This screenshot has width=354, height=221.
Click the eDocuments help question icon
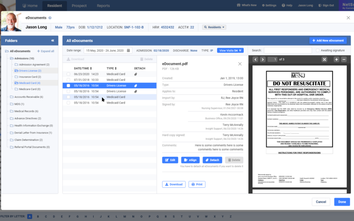50,18
